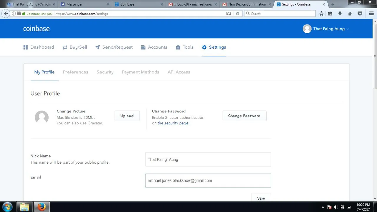377x212 pixels.
Task: Open the Payment Methods tab
Action: click(x=140, y=72)
